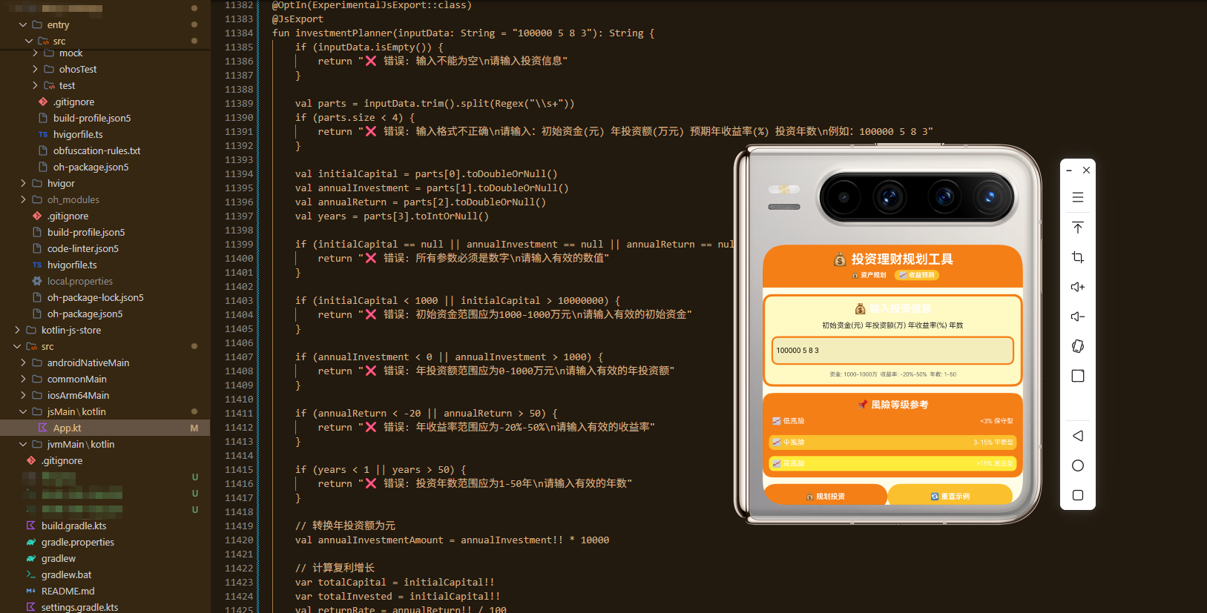Screen dimensions: 1207x613
Task: Open code-linter.json5 file
Action: pyautogui.click(x=83, y=248)
